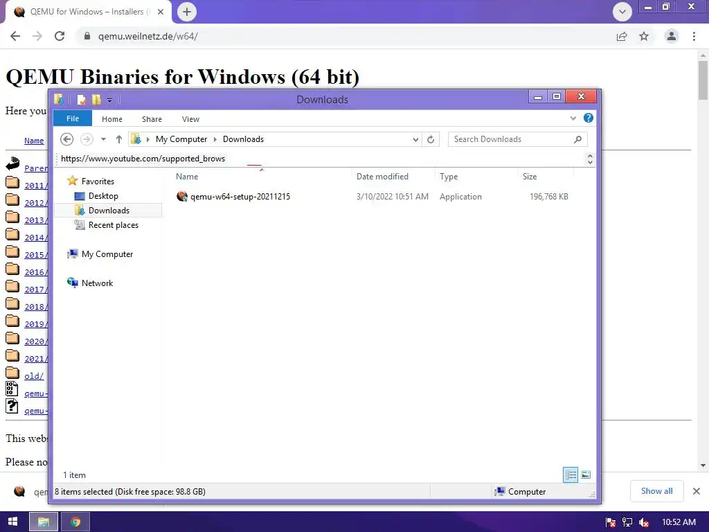Click Chrome icon in the taskbar

[75, 522]
